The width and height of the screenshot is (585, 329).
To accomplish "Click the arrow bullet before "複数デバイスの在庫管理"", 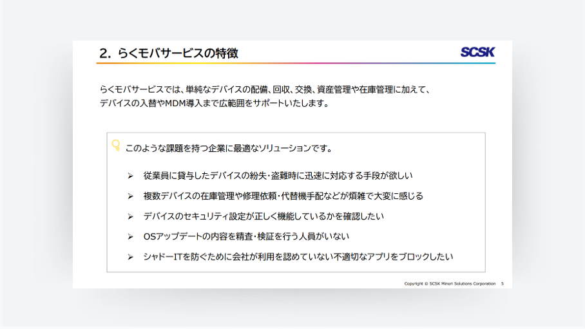I will tap(130, 196).
